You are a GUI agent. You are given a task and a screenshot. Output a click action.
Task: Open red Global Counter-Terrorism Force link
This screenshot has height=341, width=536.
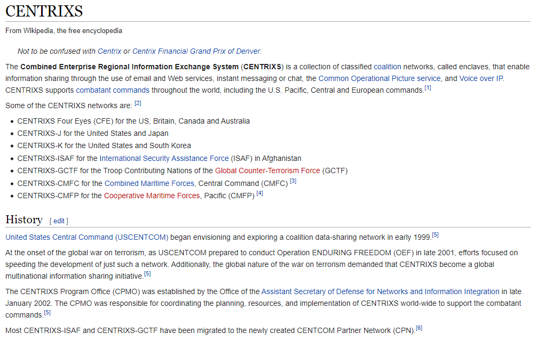click(x=267, y=171)
